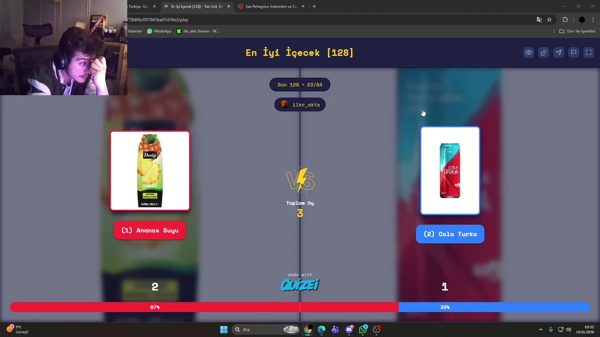Screen dimensions: 600x337
Task: Click the translate page icon
Action: point(539,20)
